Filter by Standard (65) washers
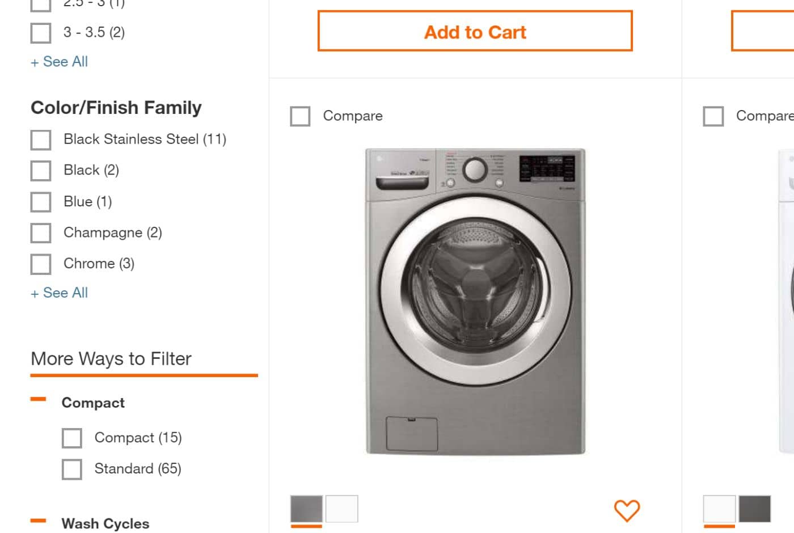The width and height of the screenshot is (794, 533). [x=72, y=469]
